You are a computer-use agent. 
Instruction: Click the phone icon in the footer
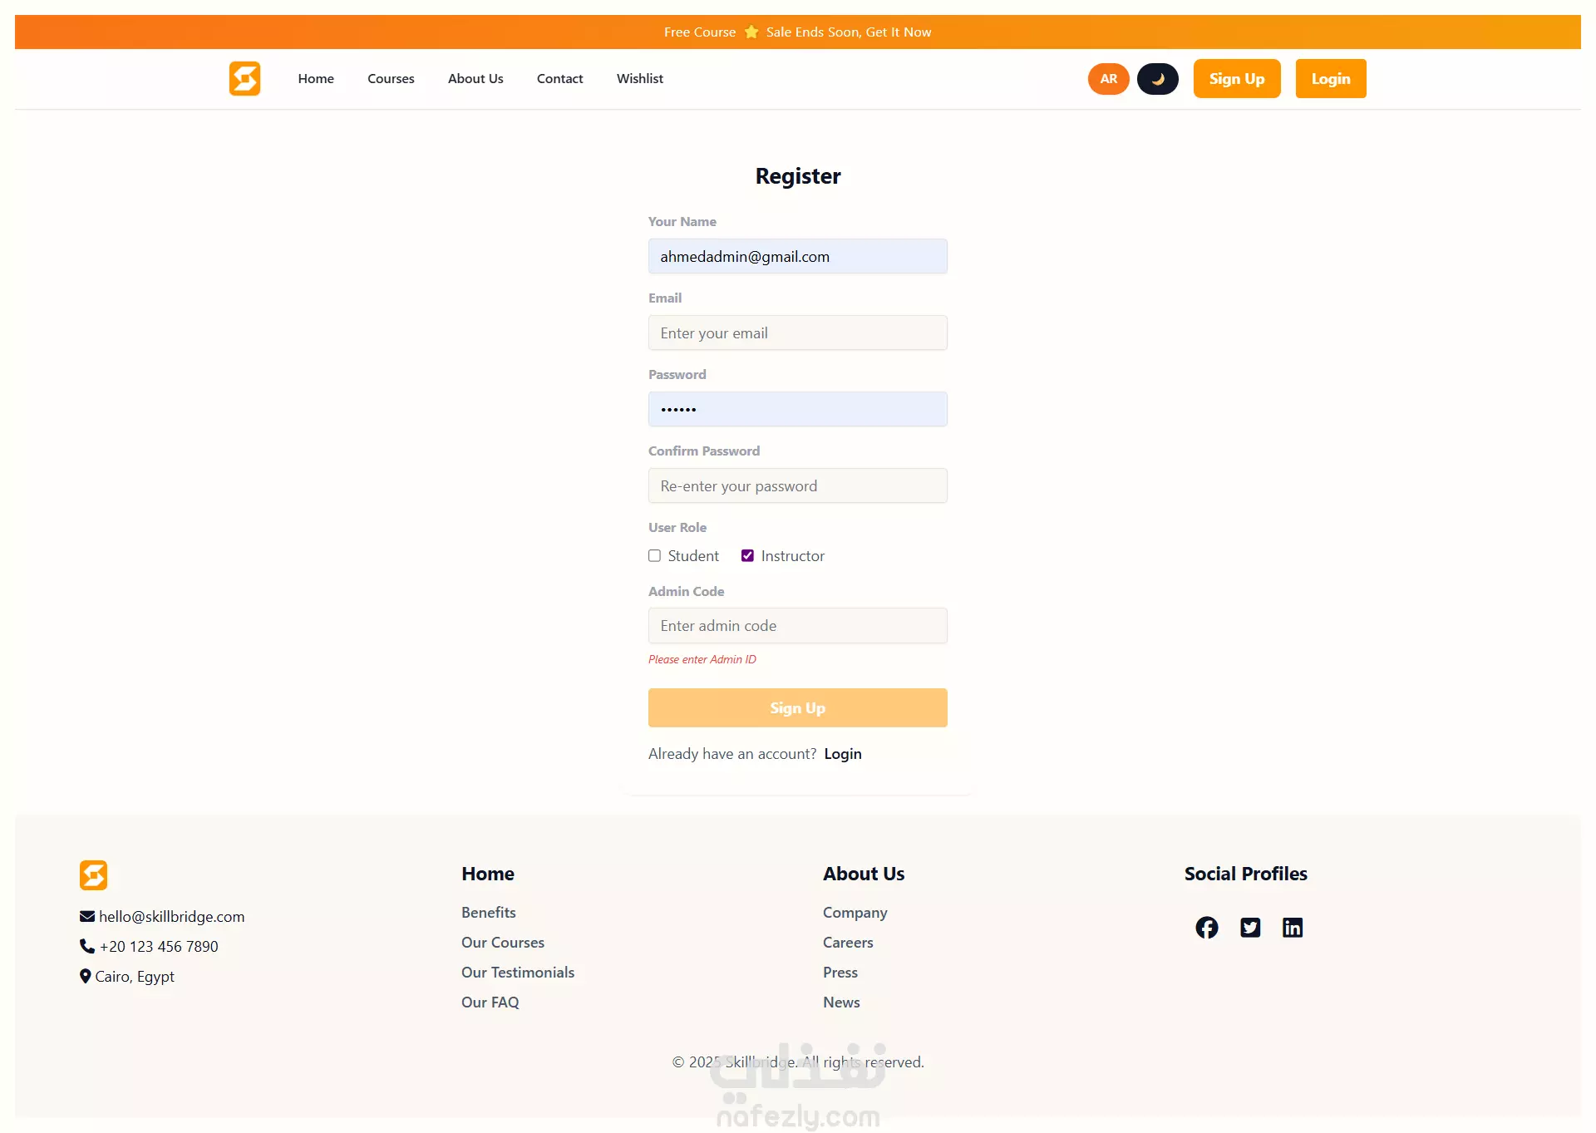point(87,946)
